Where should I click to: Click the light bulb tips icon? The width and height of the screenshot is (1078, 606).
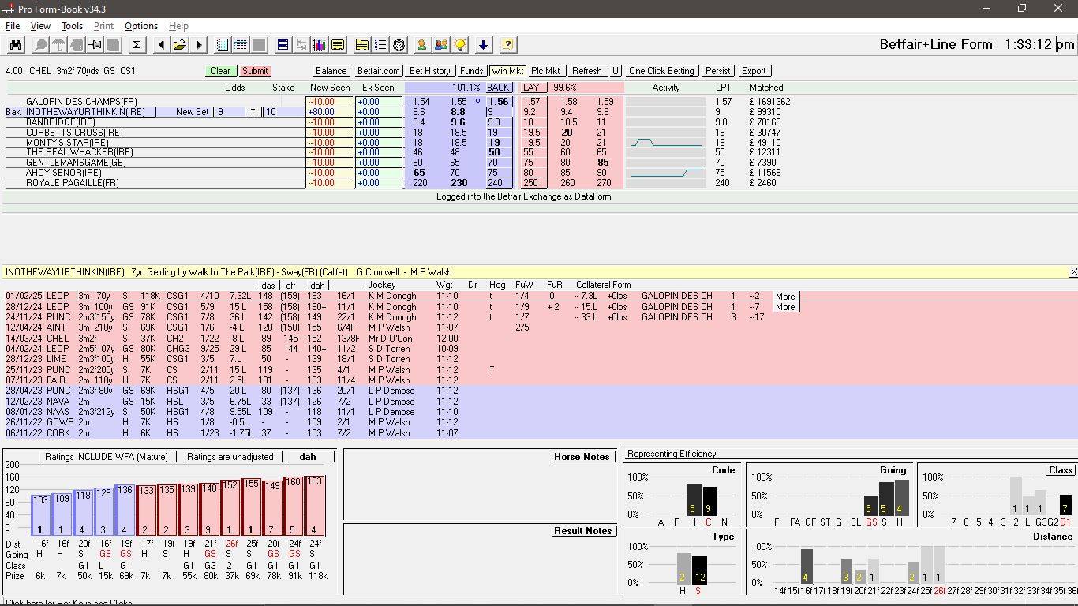(x=460, y=45)
